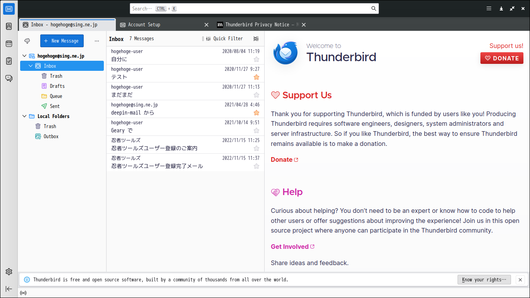Open the Tasks space
The height and width of the screenshot is (298, 530).
(x=9, y=61)
